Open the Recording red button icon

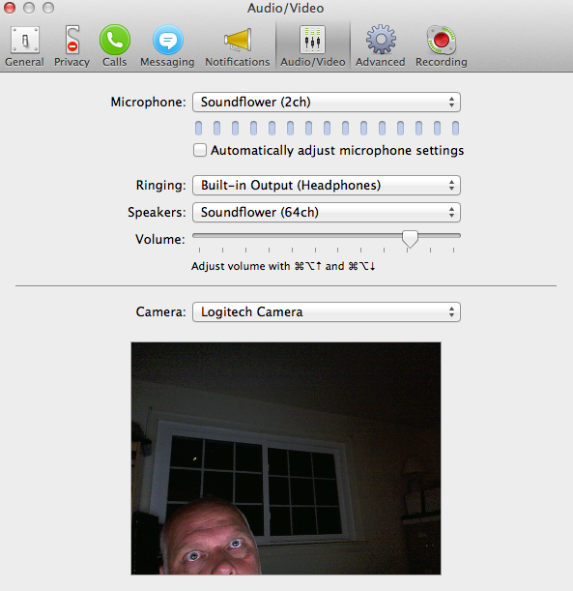(x=442, y=40)
